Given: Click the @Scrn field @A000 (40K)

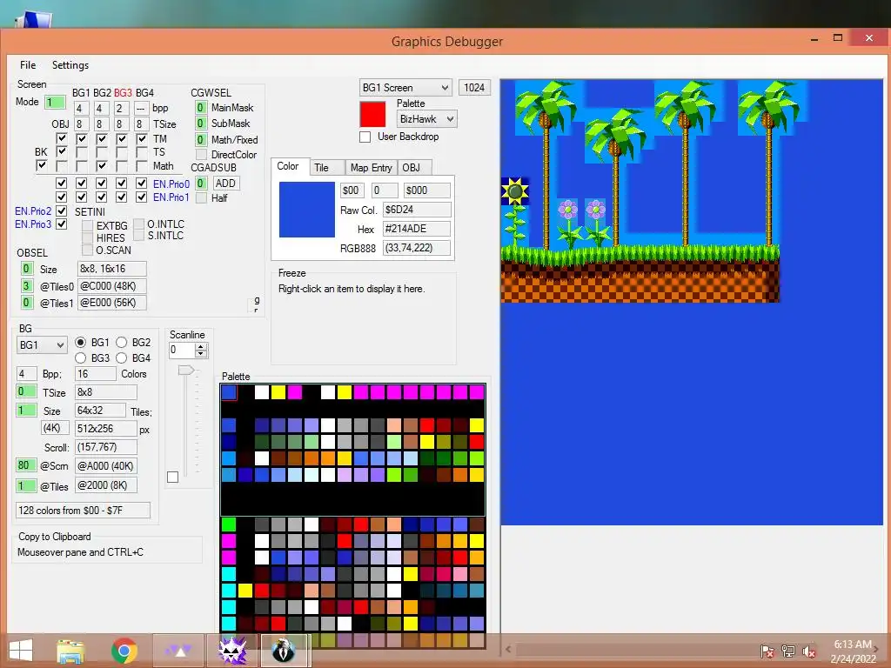Looking at the screenshot, I should (x=105, y=466).
